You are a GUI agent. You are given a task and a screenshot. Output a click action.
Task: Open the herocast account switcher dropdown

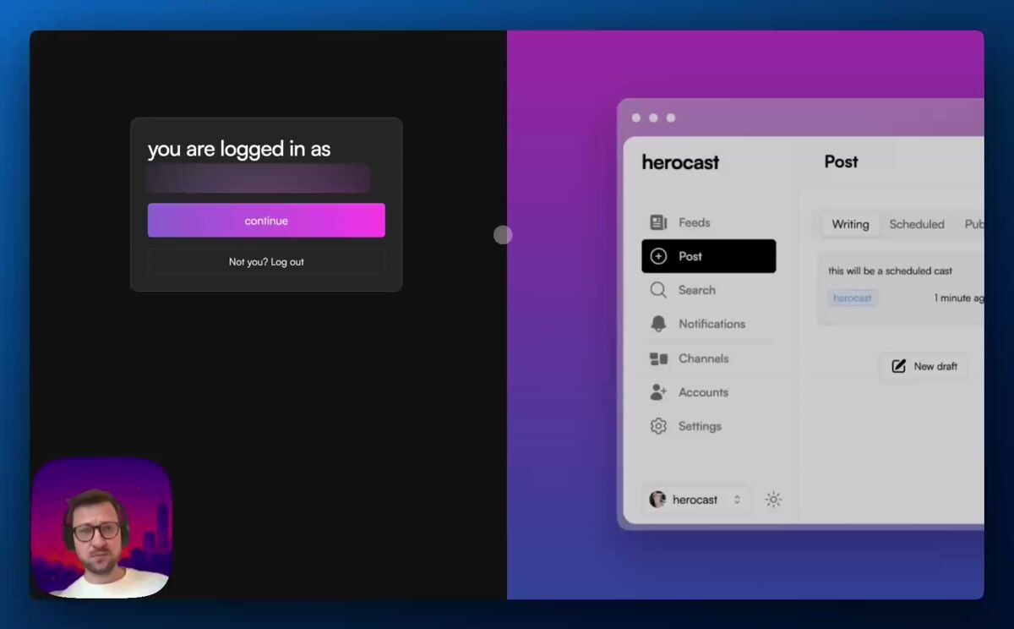click(696, 500)
